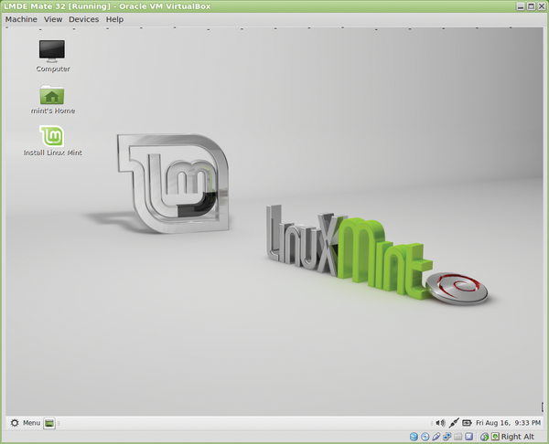549x444 pixels.
Task: Click the panel grip handle beside show desktop
Action: (x=59, y=423)
